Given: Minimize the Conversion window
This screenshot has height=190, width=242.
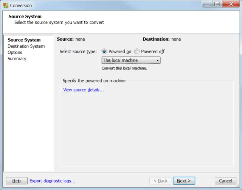Looking at the screenshot, I should 207,4.
